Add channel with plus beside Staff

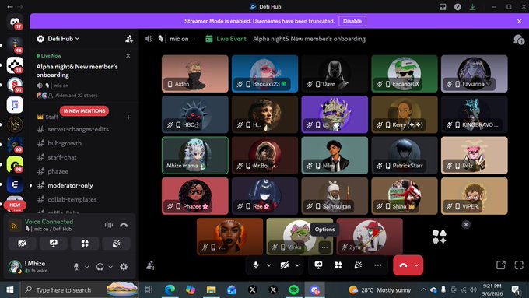pyautogui.click(x=128, y=117)
